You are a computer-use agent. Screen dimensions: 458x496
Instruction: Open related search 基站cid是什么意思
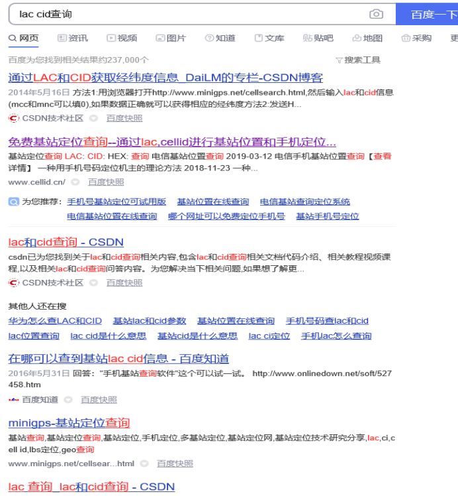pos(197,336)
